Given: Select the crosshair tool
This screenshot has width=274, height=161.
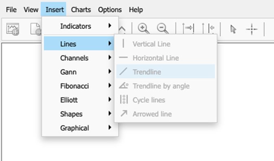Looking at the screenshot, I should click(252, 29).
